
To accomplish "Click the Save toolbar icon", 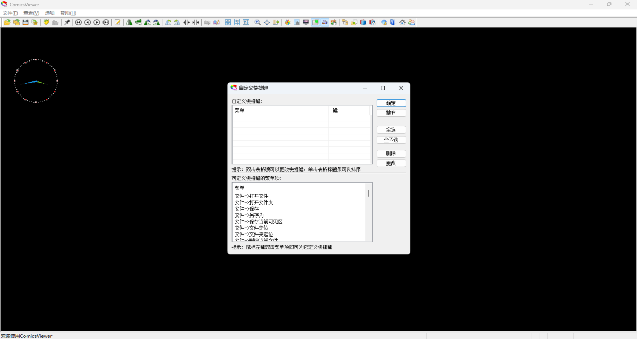I will [25, 22].
